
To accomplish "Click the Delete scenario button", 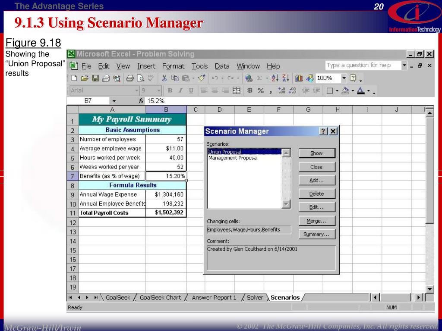I will click(316, 194).
